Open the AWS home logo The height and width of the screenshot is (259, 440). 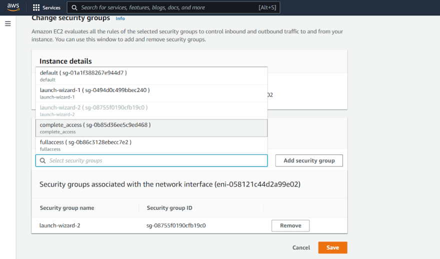click(13, 7)
